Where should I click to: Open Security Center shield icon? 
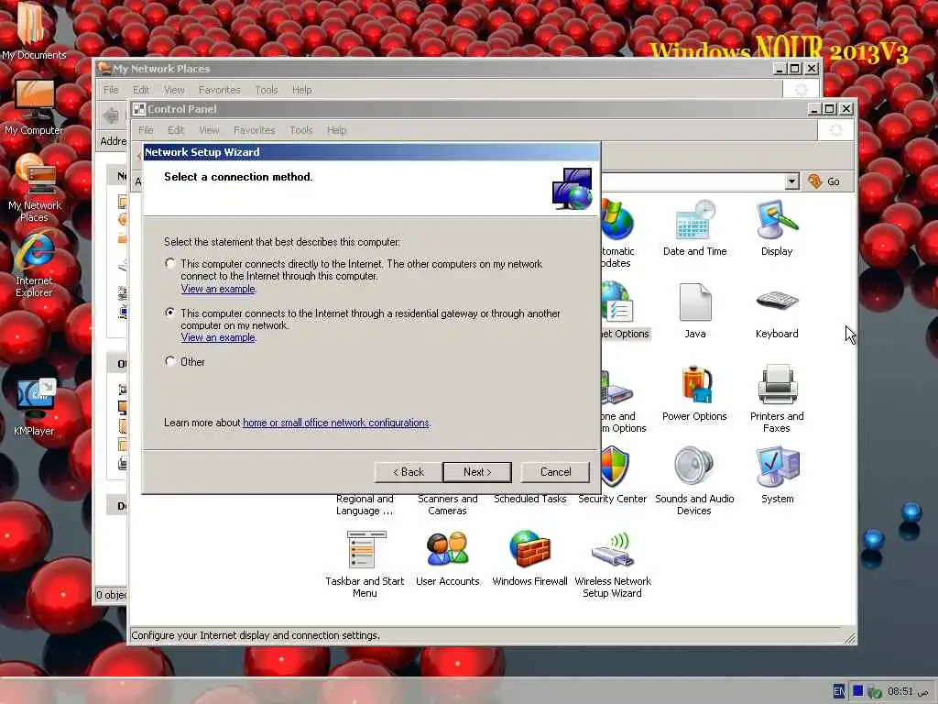613,476
